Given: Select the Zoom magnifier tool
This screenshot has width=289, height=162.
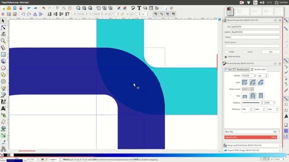Looking at the screenshot, I should [3, 41].
